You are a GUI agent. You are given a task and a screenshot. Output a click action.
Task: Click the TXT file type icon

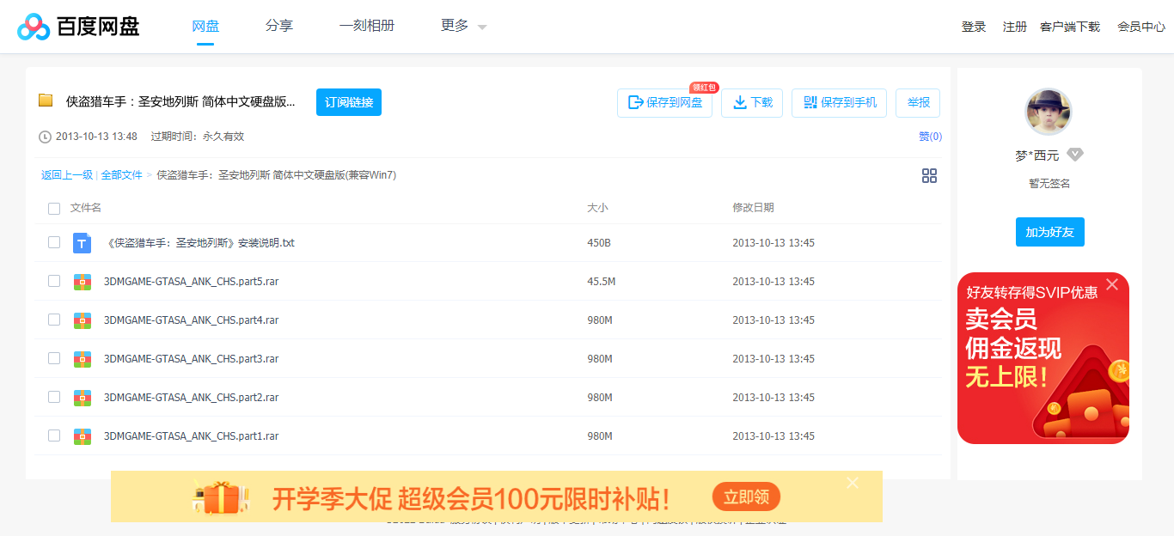pyautogui.click(x=82, y=243)
